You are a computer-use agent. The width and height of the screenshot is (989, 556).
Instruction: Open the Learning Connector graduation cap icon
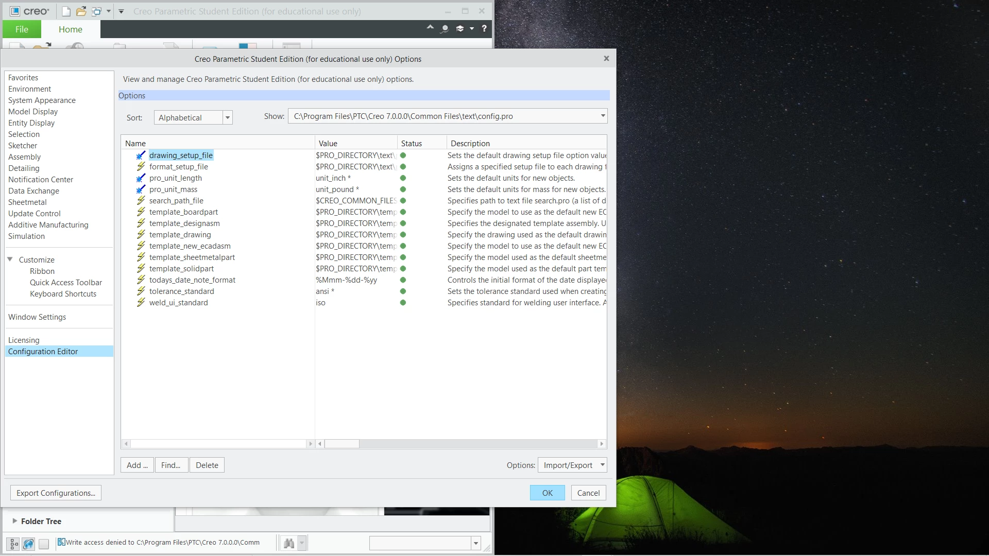coord(460,29)
